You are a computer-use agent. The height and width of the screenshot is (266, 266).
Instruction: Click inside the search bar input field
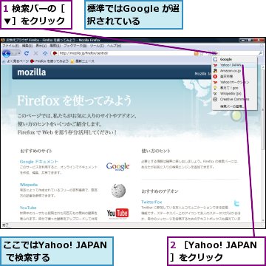(238, 53)
